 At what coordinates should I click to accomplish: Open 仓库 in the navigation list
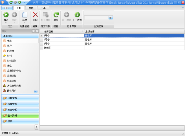(20, 41)
